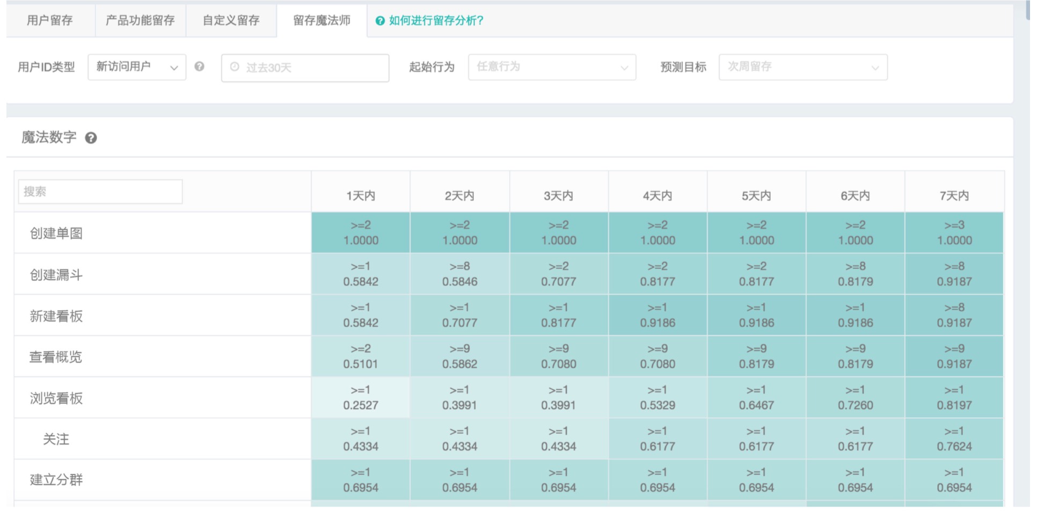The width and height of the screenshot is (1037, 511).
Task: Click the 创建单图 1天内 cell
Action: click(x=361, y=233)
